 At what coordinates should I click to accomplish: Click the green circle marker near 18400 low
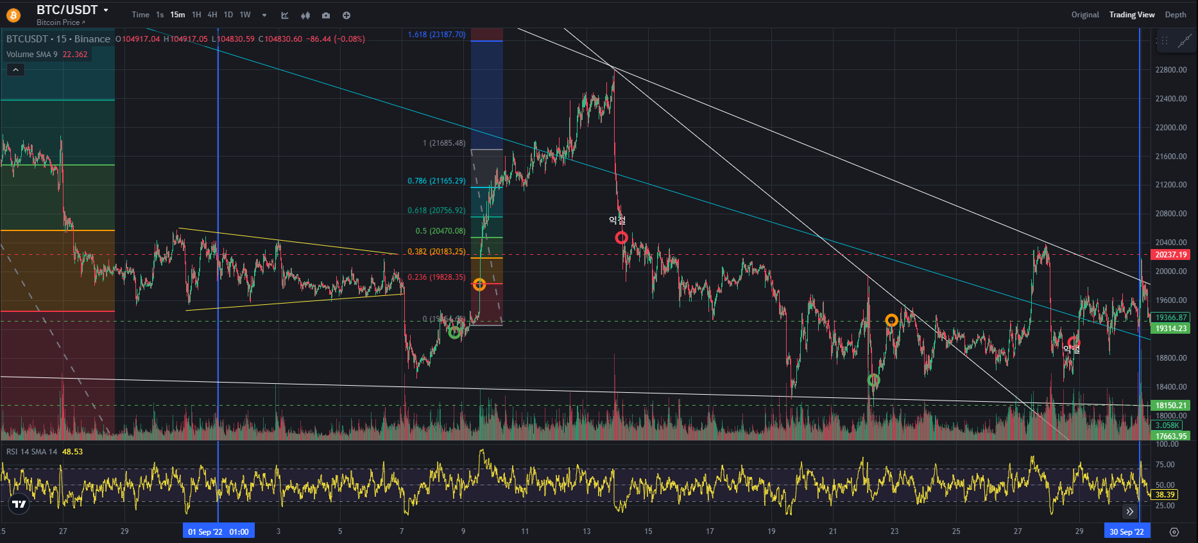pyautogui.click(x=873, y=381)
